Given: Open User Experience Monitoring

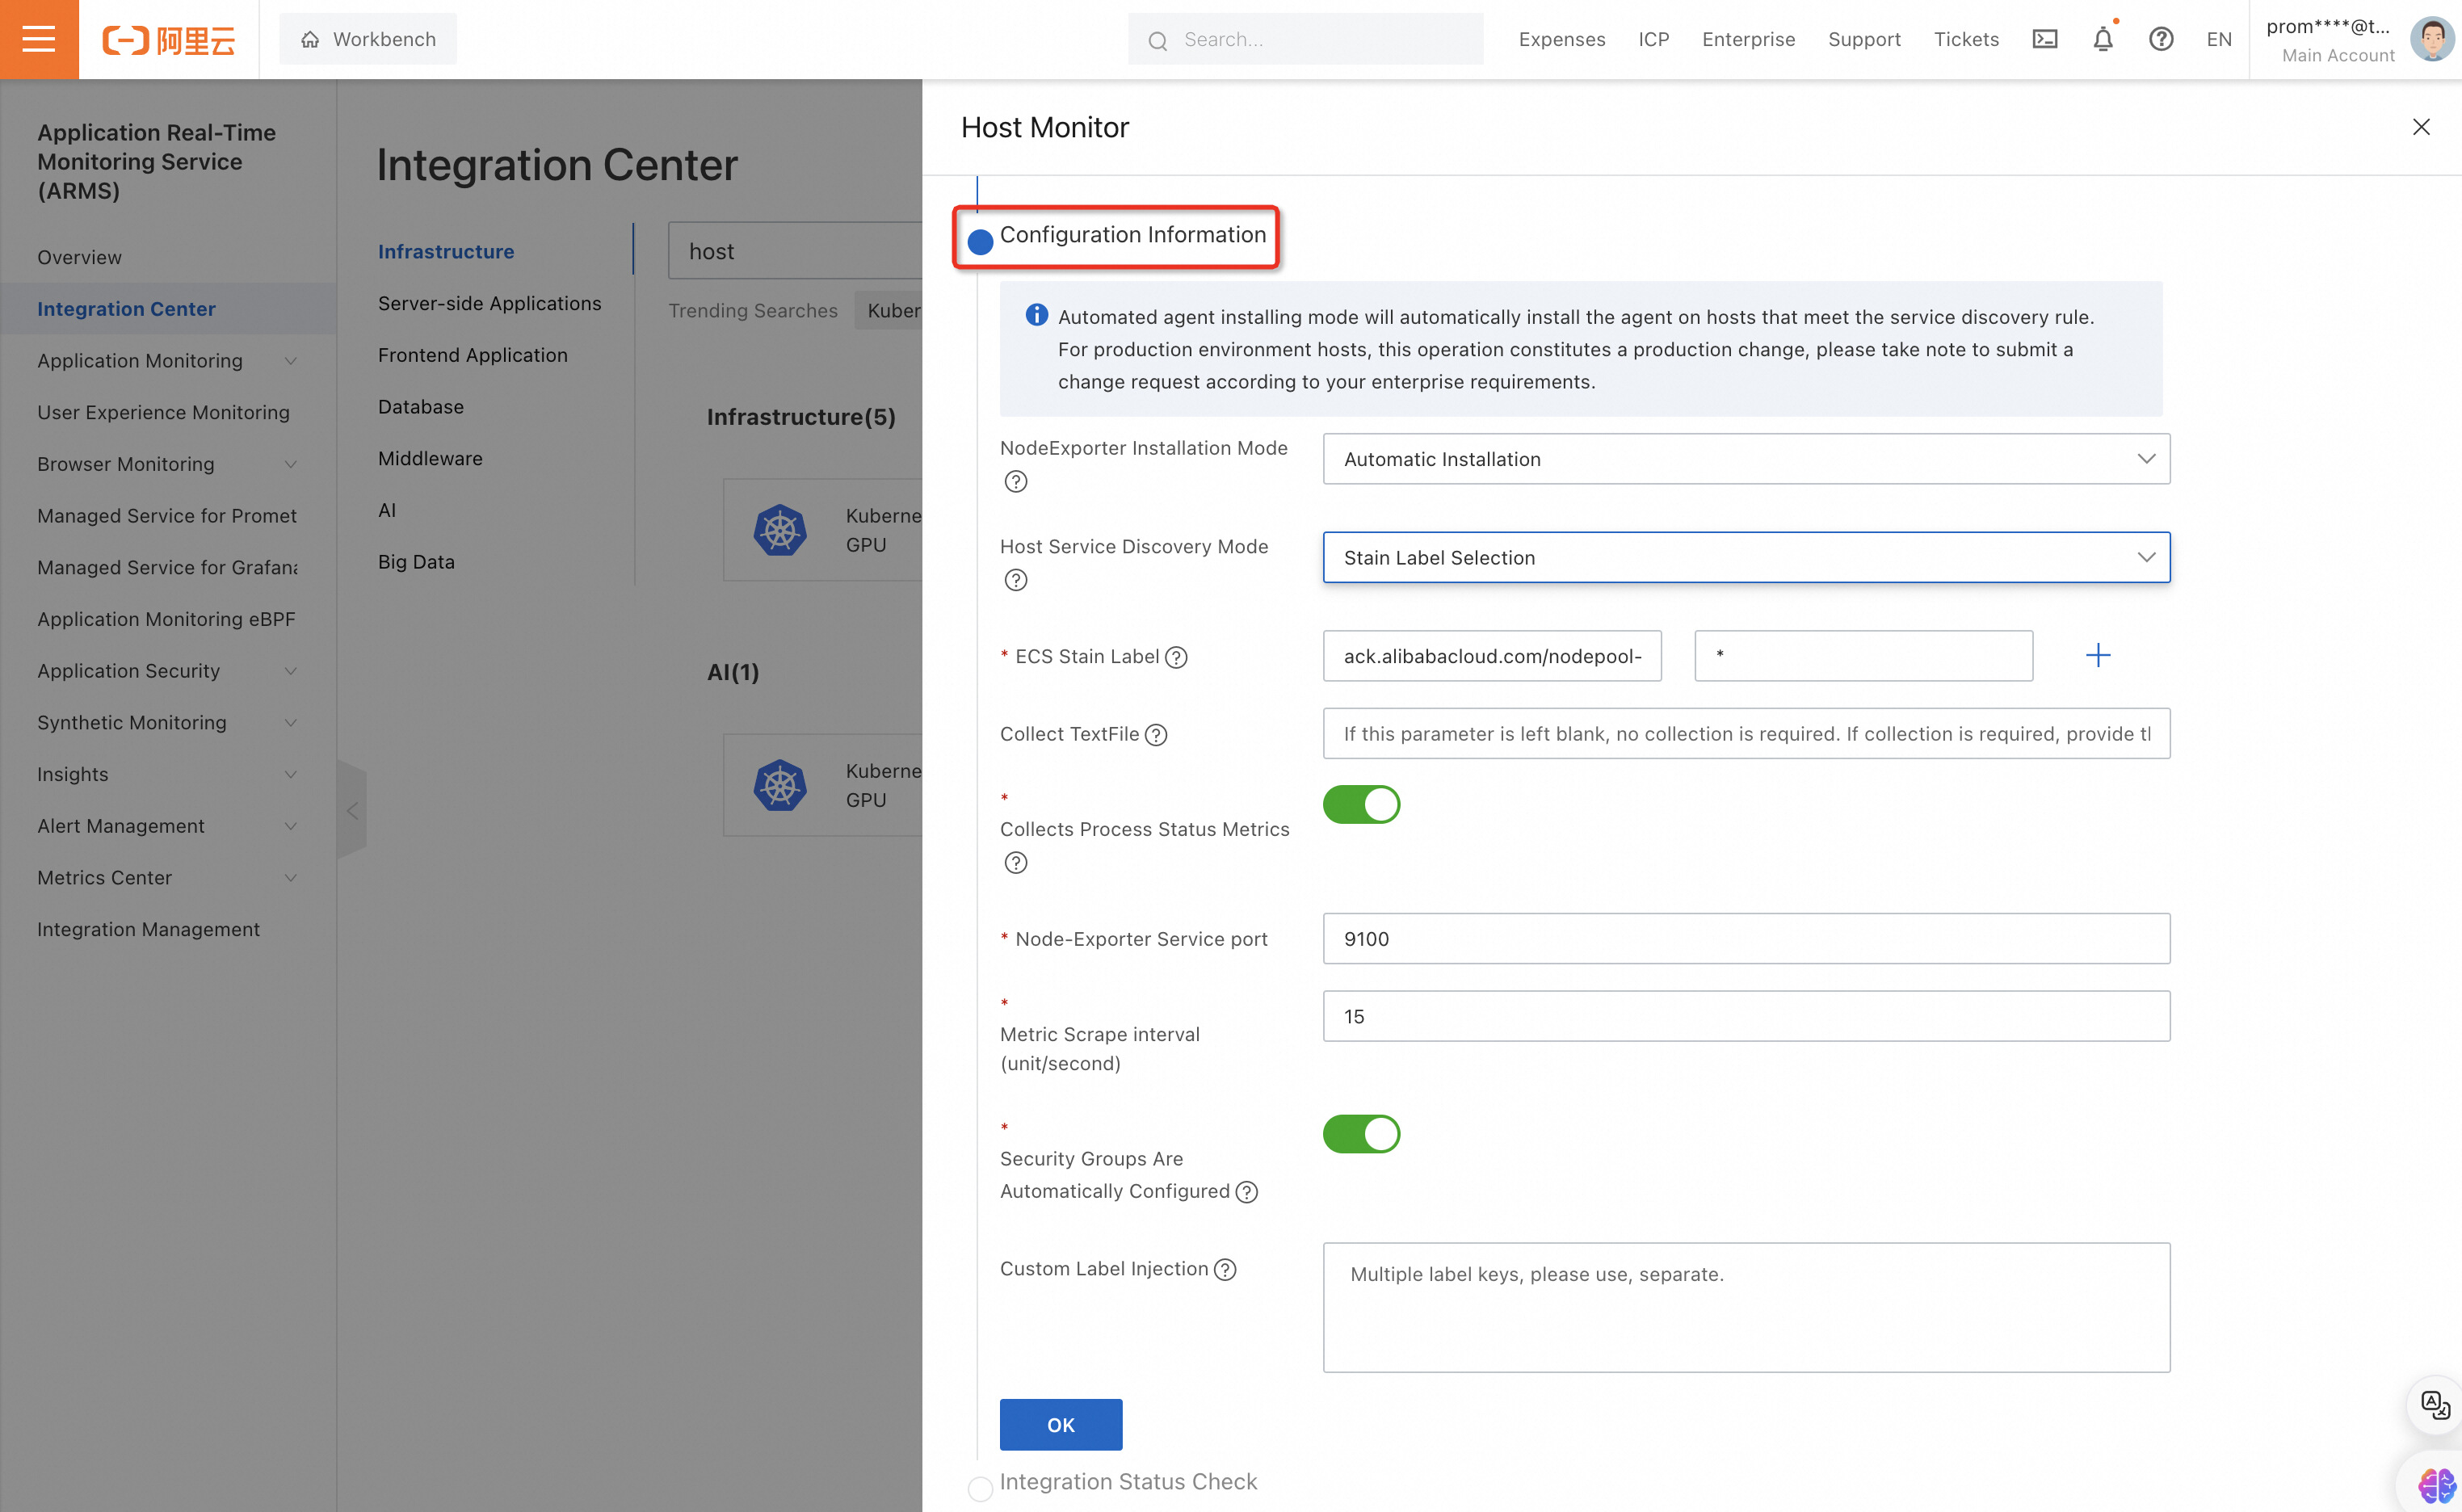Looking at the screenshot, I should tap(163, 413).
